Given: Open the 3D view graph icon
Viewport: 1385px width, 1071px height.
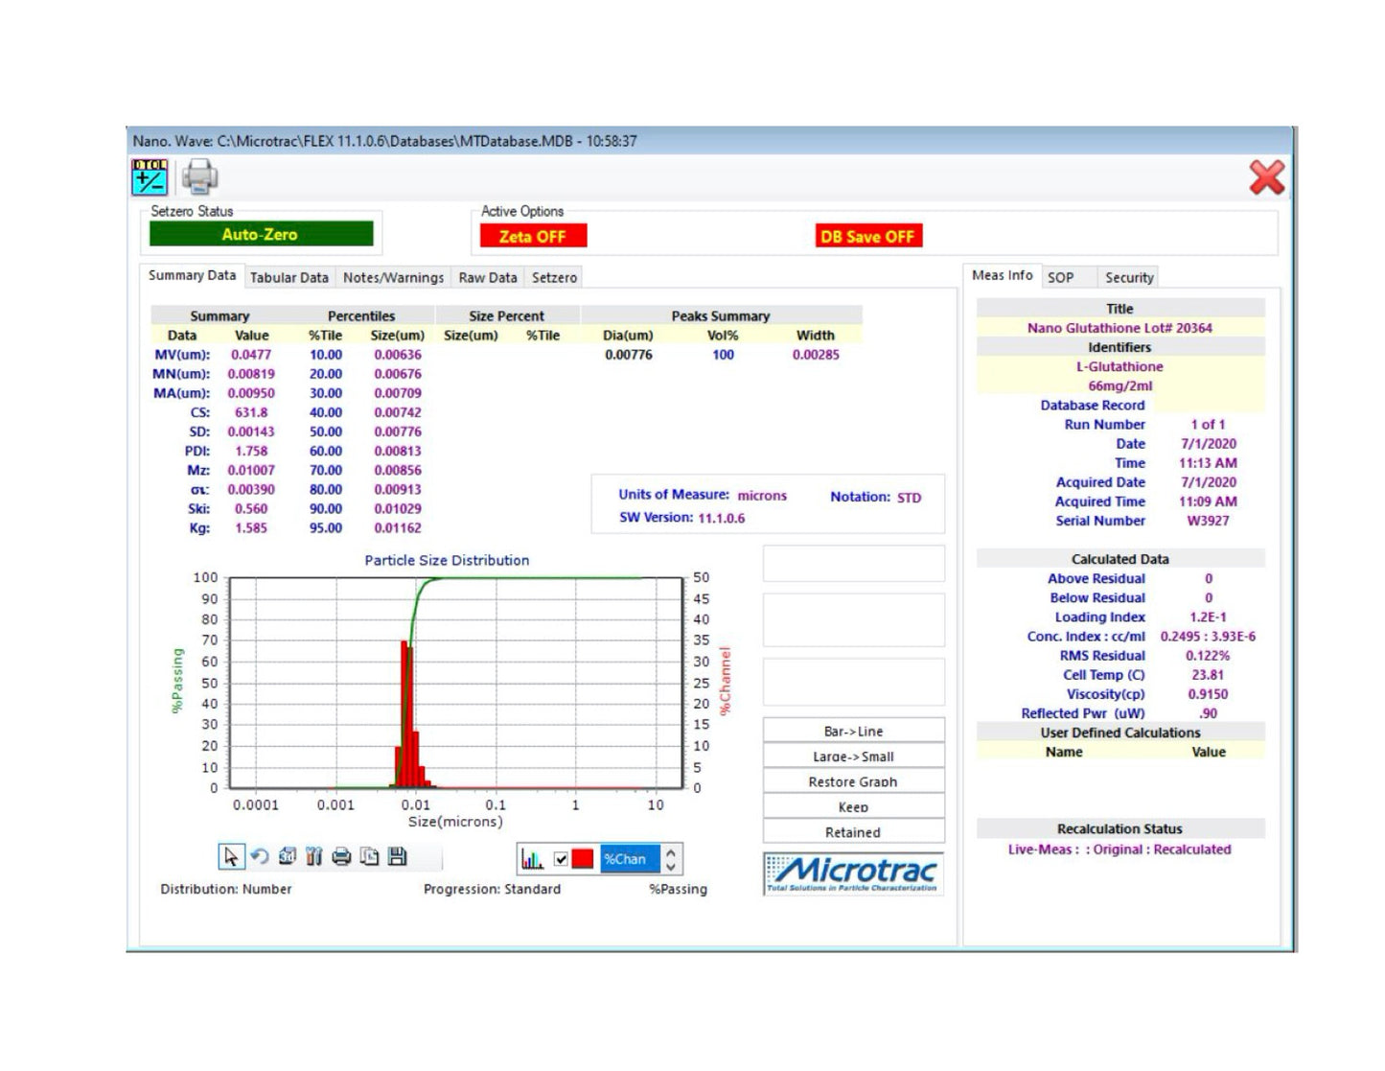Looking at the screenshot, I should [x=287, y=857].
